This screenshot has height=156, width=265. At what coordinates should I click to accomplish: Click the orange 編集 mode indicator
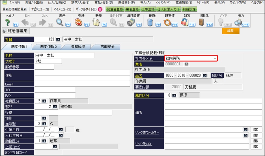pyautogui.click(x=230, y=31)
